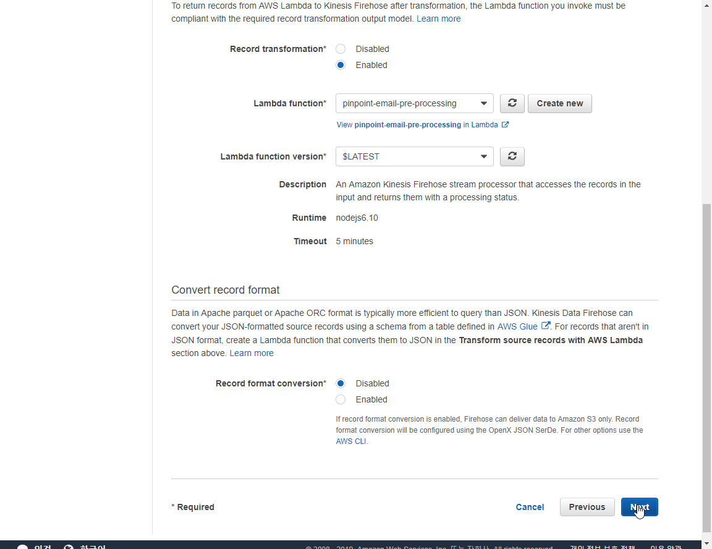The image size is (712, 549).
Task: Refresh the Lambda function version list
Action: pos(512,156)
